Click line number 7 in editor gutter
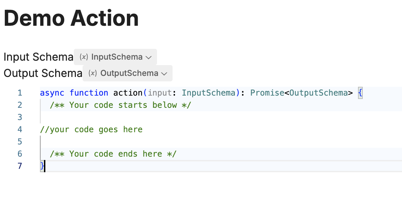This screenshot has height=200, width=402. click(20, 166)
